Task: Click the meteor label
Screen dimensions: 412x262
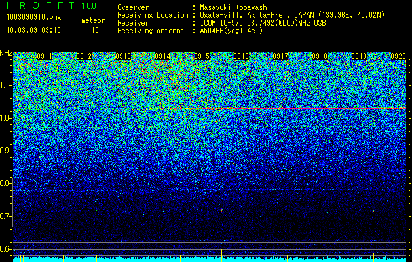Action: click(93, 20)
